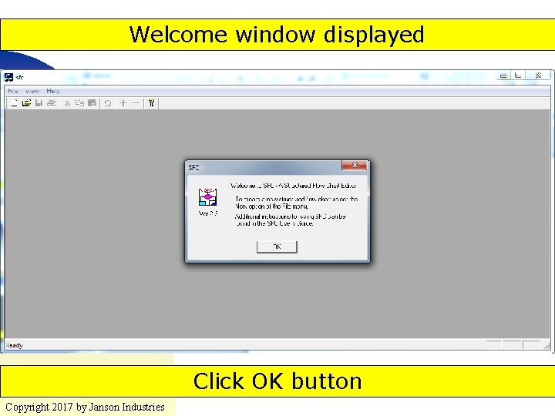Open the File menu
The width and height of the screenshot is (555, 416).
(13, 91)
